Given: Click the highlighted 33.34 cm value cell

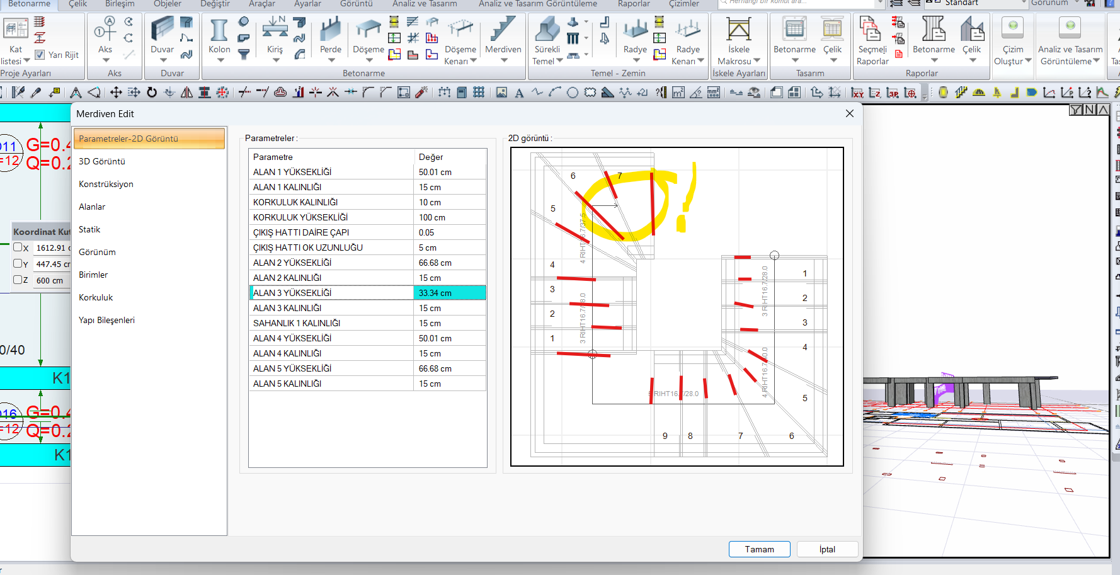Looking at the screenshot, I should point(450,293).
